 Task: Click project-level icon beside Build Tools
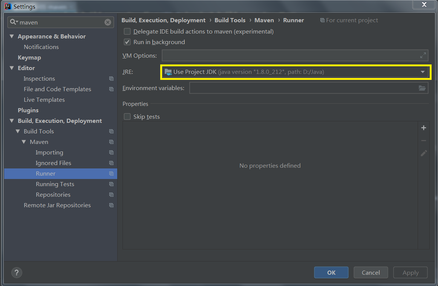[x=112, y=131]
